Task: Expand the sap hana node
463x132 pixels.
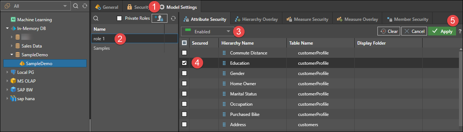Action: click(7, 99)
